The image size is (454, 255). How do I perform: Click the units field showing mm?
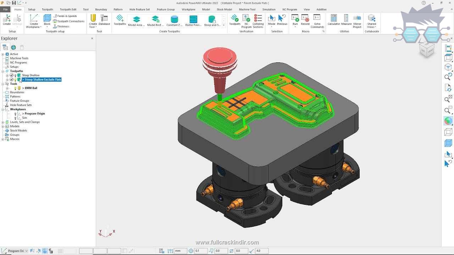180,251
